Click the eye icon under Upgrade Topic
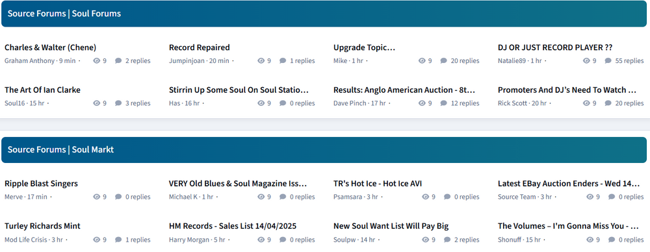The image size is (650, 252). point(422,61)
